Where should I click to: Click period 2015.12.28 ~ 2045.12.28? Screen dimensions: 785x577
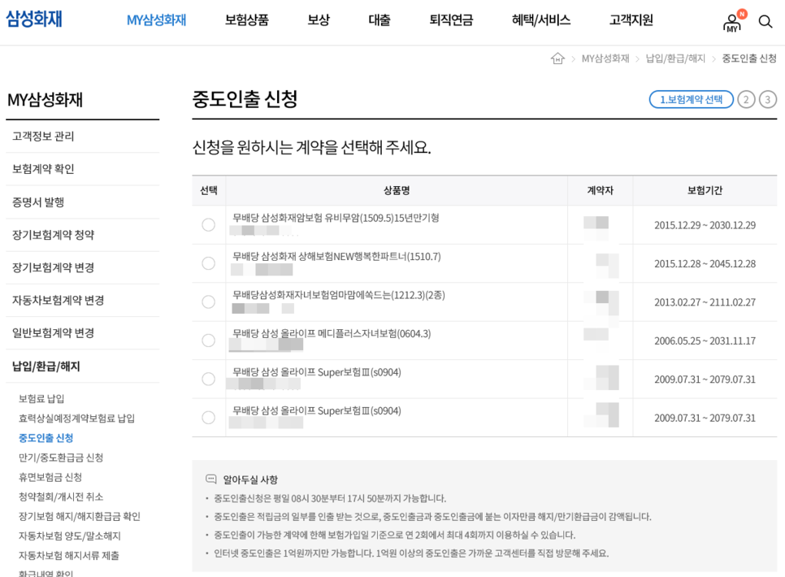(705, 264)
